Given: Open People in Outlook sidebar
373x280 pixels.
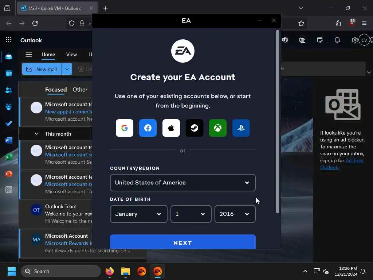Looking at the screenshot, I should point(9,90).
